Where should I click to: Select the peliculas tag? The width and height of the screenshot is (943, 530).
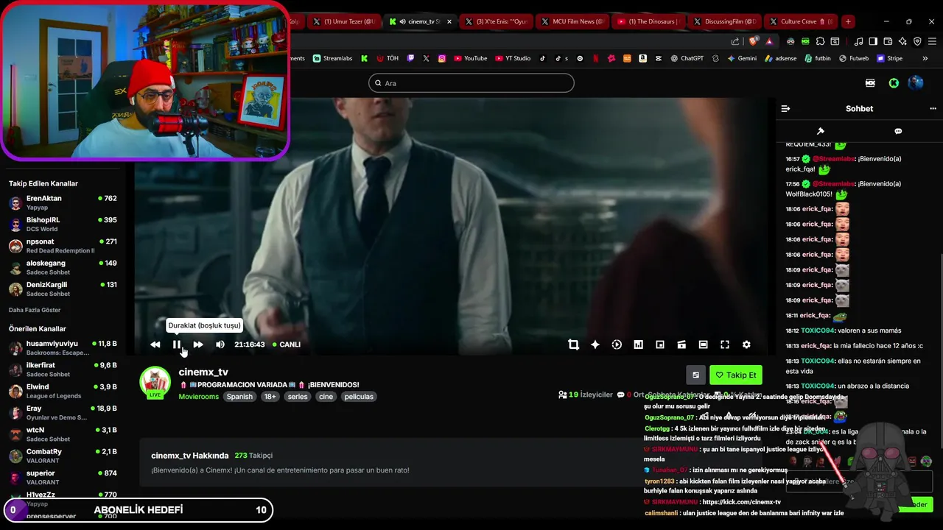click(x=359, y=397)
